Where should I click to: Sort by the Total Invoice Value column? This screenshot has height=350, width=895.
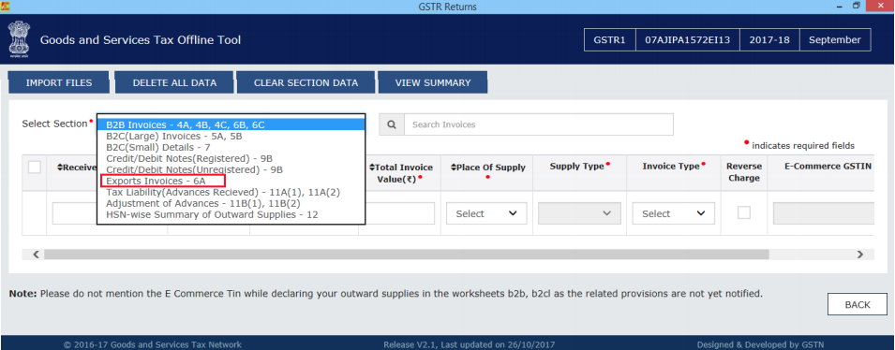401,172
